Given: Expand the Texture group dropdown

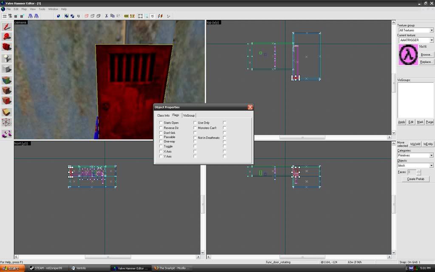Looking at the screenshot, I should [x=431, y=30].
